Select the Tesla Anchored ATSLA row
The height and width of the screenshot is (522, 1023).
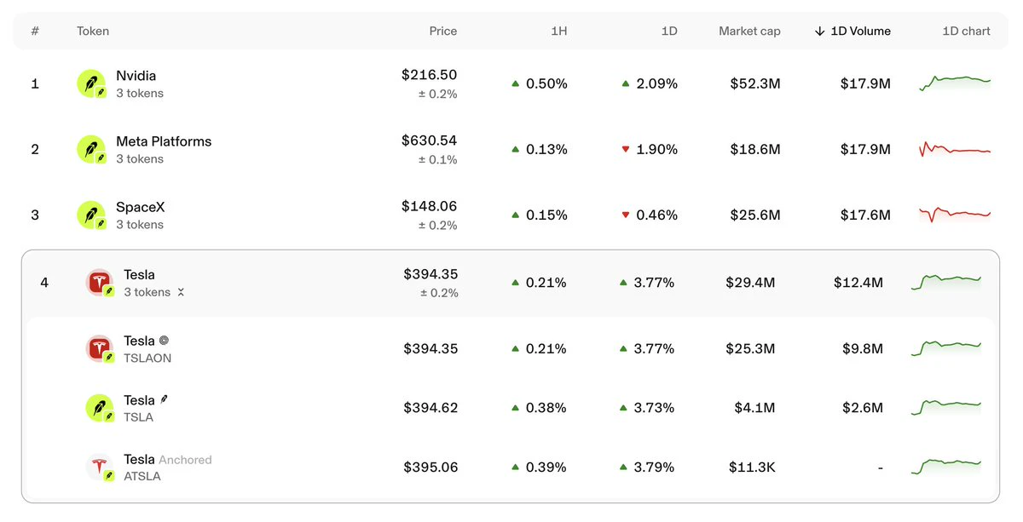(511, 468)
